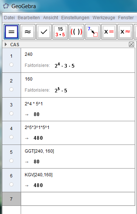This screenshot has width=137, height=214.
Task: Open the Einstellungen menu
Action: coord(75,18)
